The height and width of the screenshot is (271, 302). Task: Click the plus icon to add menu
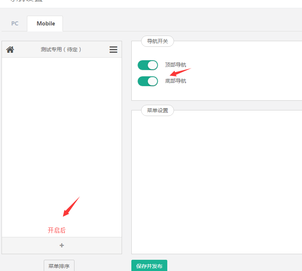point(62,246)
